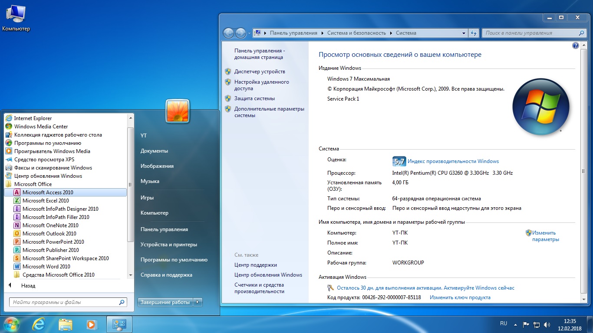Click Диспетчер устройств link
Screen dimensions: 593x333
260,72
